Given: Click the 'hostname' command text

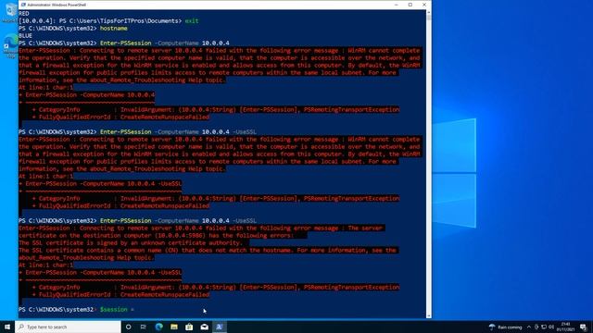Looking at the screenshot, I should (x=113, y=29).
